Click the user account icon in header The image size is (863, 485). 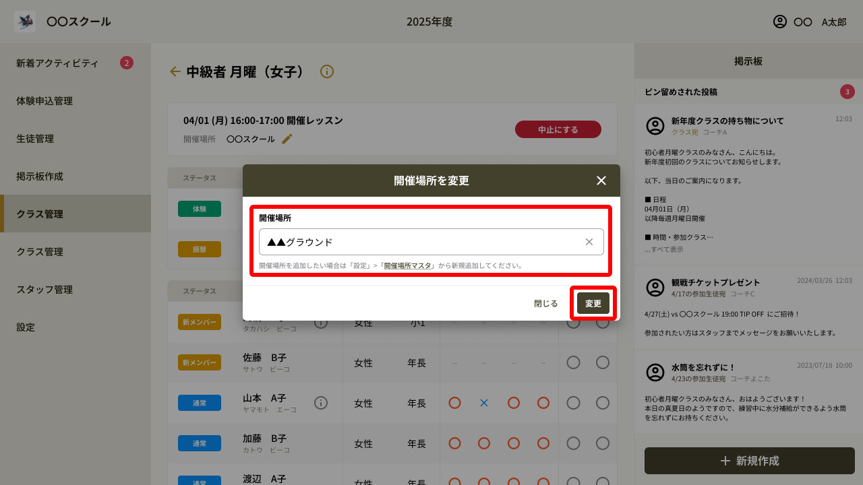[780, 22]
